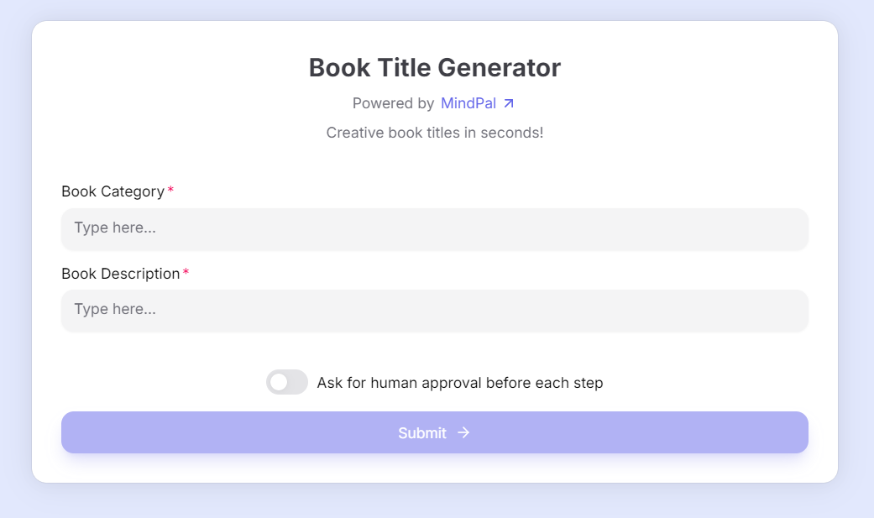Click the red asterisk after Book Description
Viewport: 874px width, 518px height.
coord(186,274)
